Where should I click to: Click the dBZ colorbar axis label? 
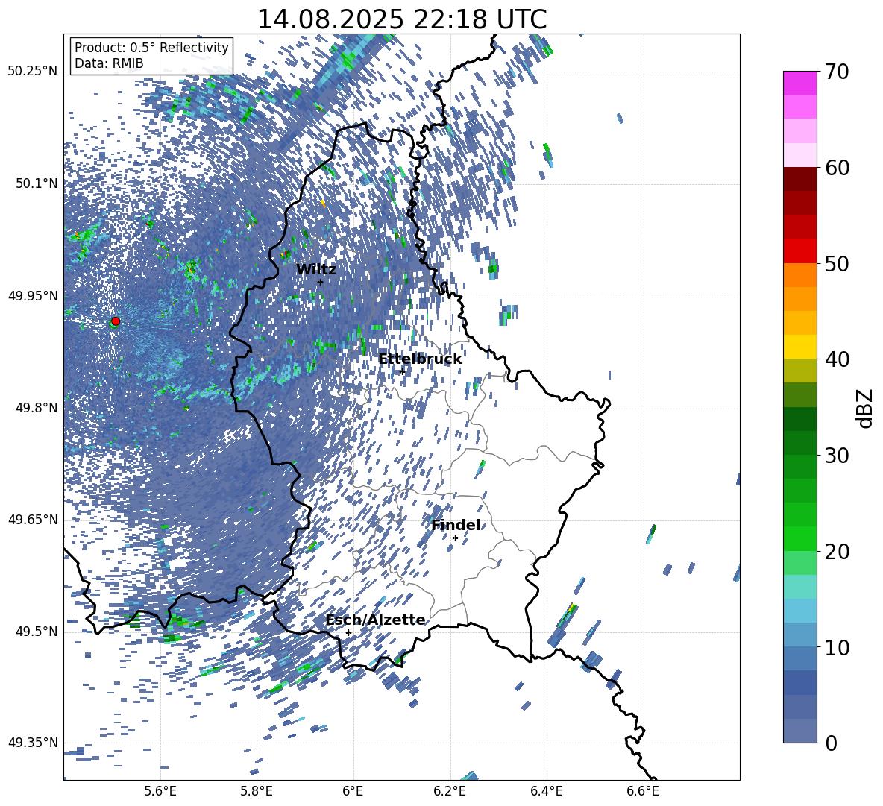click(866, 408)
